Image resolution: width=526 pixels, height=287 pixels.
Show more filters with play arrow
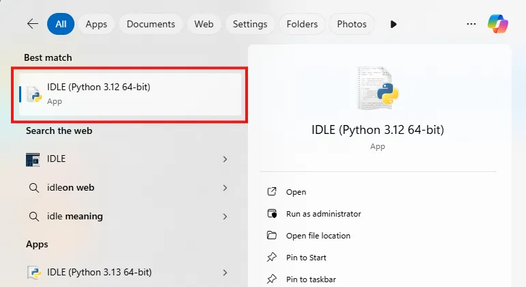click(393, 24)
